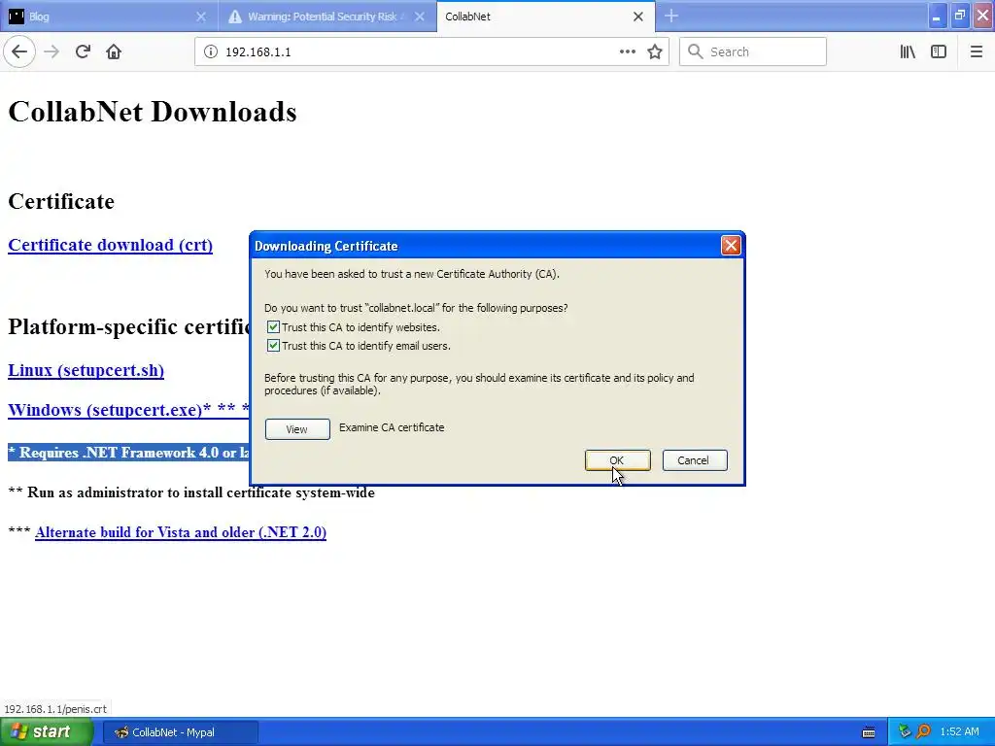Open the browser home page
The image size is (995, 746).
point(114,51)
